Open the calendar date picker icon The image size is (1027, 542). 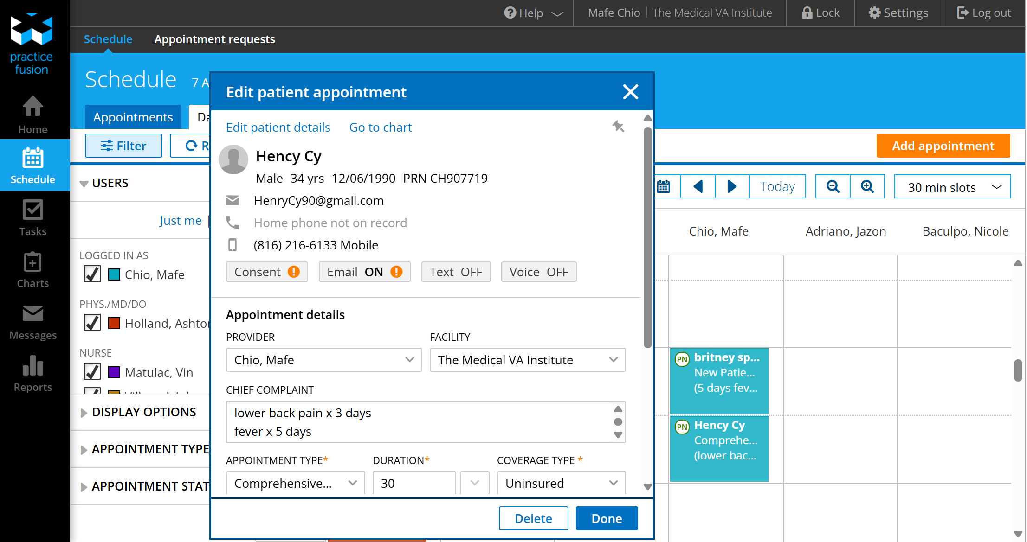(664, 186)
